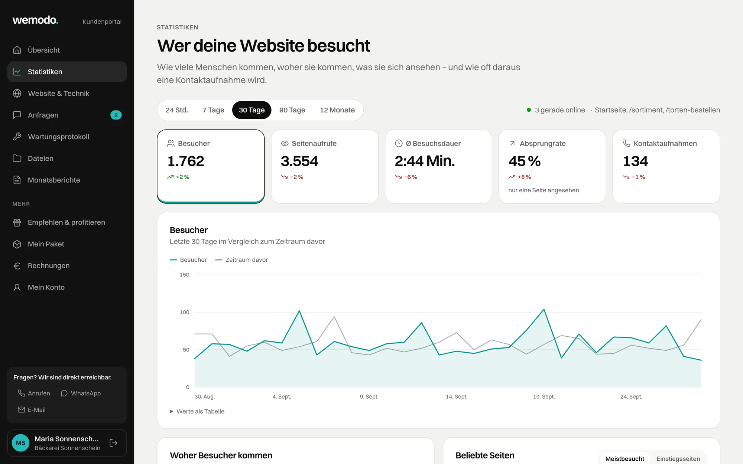743x464 pixels.
Task: Select the Absprungrate metric card
Action: point(552,166)
